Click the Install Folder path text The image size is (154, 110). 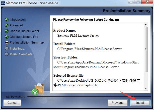(x=89, y=49)
